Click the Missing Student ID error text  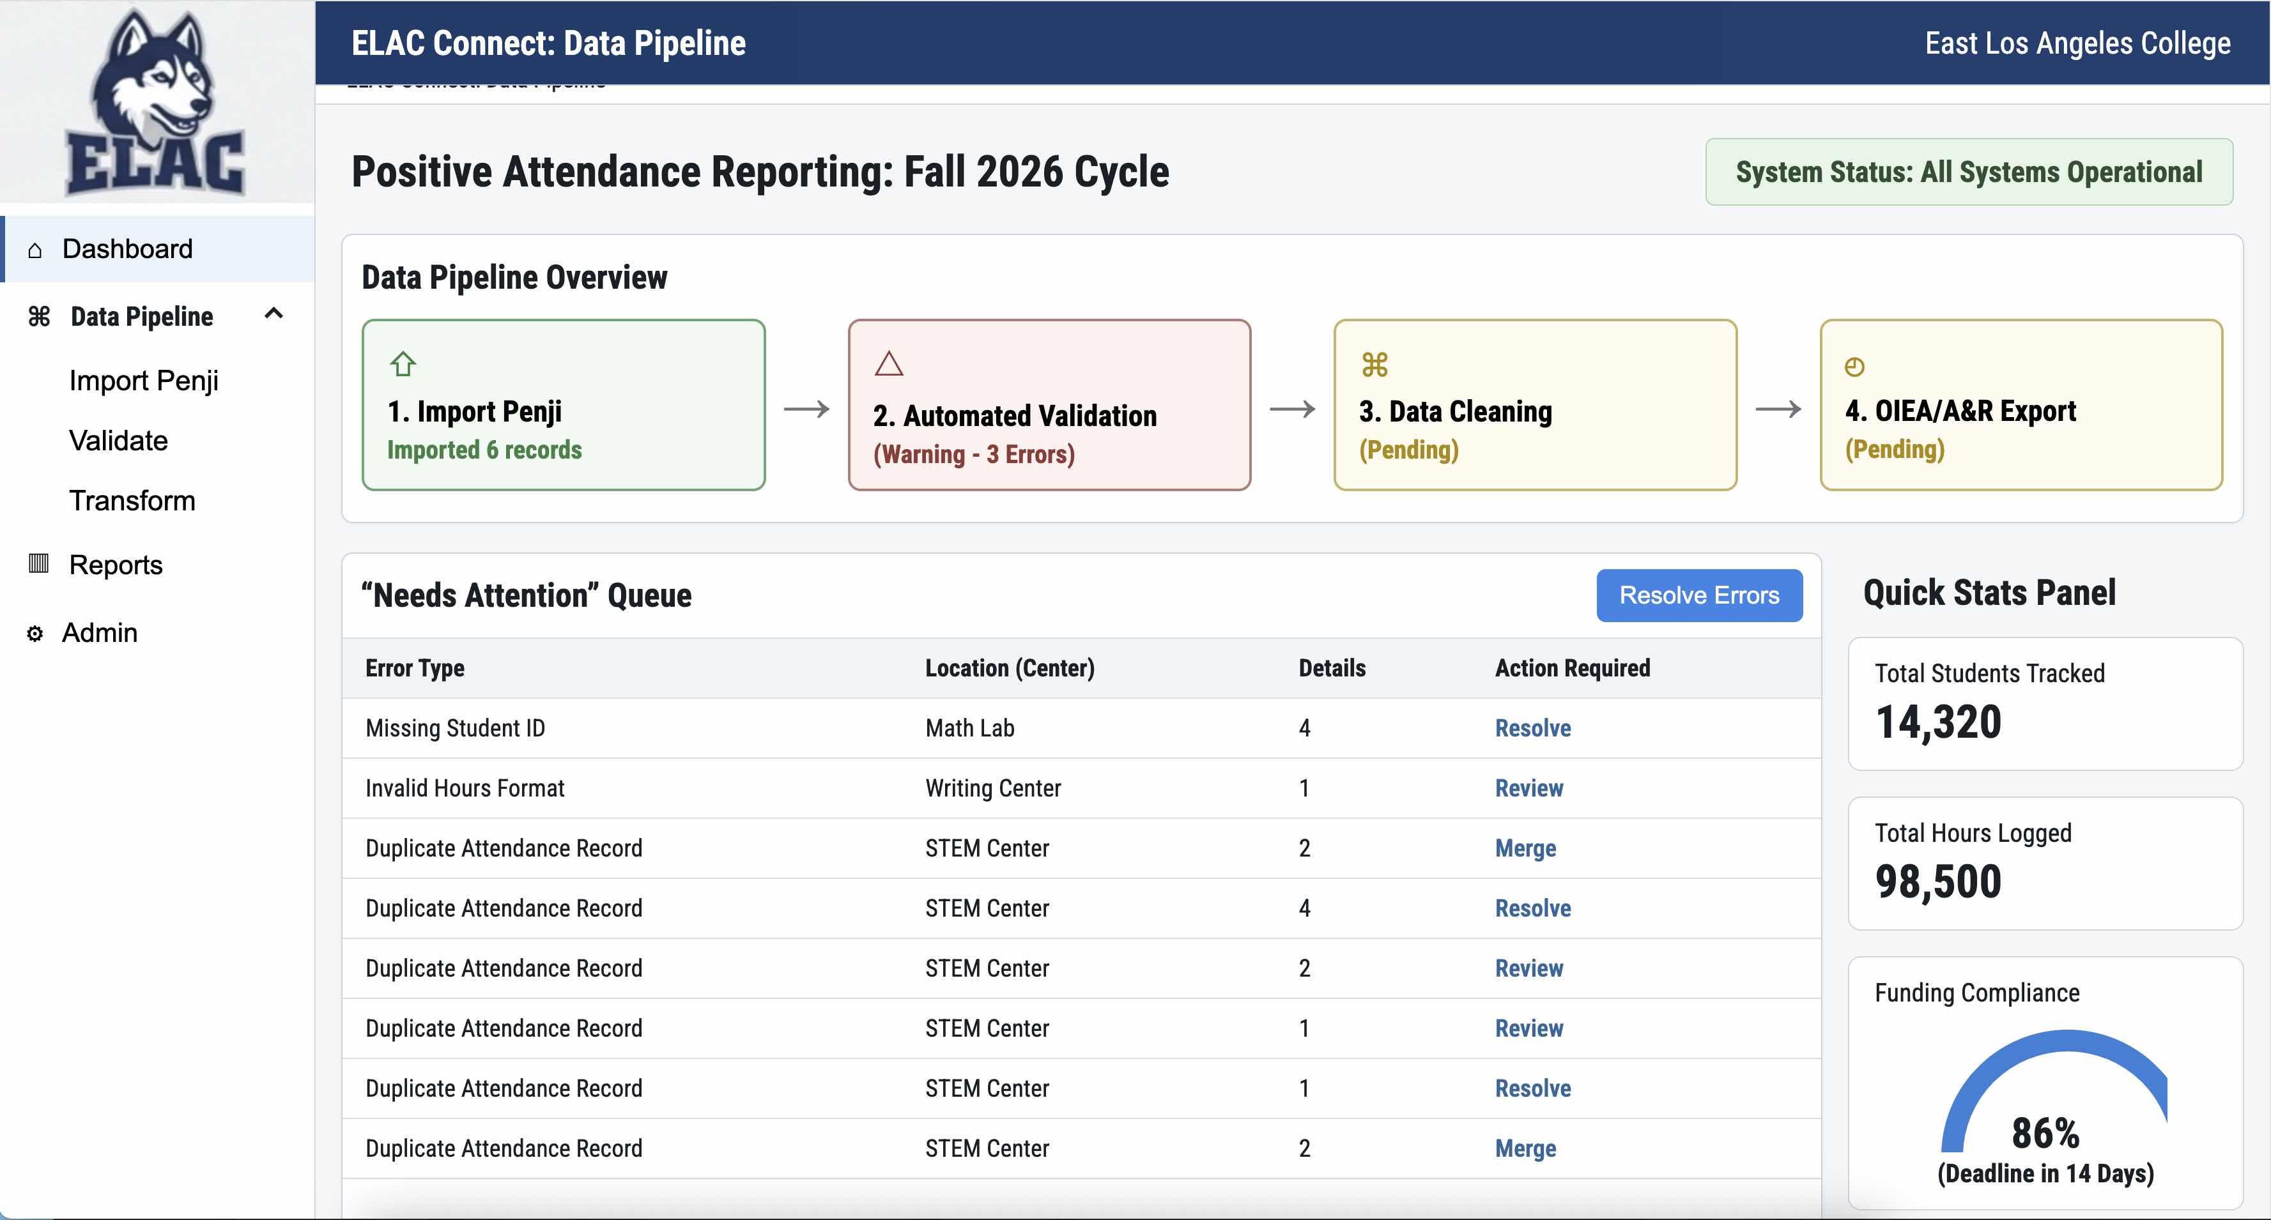pos(455,729)
